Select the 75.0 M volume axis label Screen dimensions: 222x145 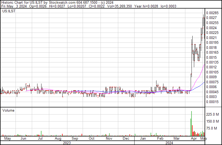(x=212, y=128)
